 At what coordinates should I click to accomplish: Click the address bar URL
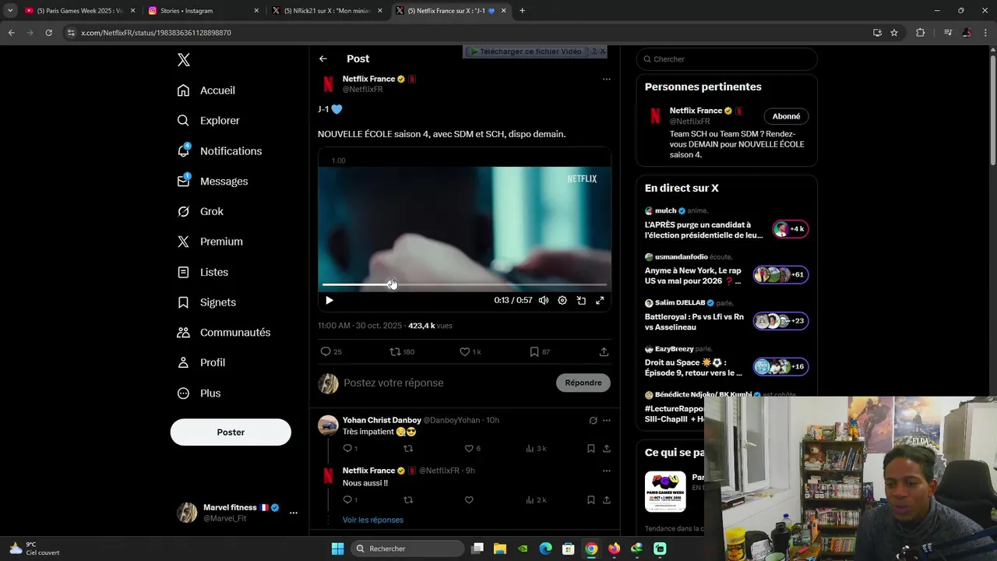[156, 33]
